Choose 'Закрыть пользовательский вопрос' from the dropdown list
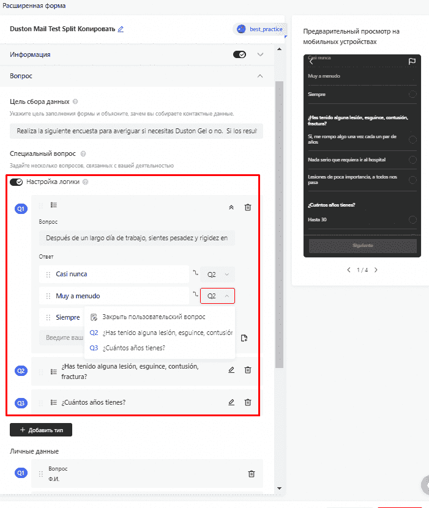 [153, 317]
